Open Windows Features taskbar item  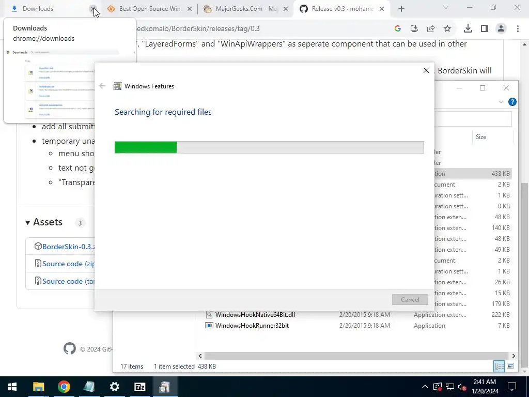165,387
